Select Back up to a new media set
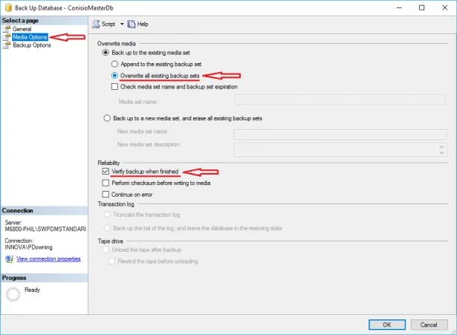 [106, 118]
